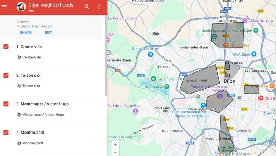This screenshot has height=156, width=276.
Task: Select the KOKI Dijon restaurant pin
Action: click(x=225, y=45)
